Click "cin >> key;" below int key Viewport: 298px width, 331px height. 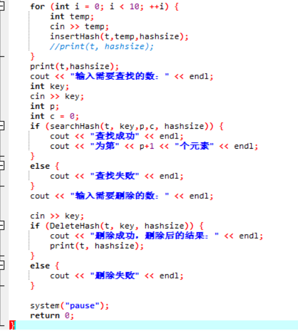coord(57,96)
